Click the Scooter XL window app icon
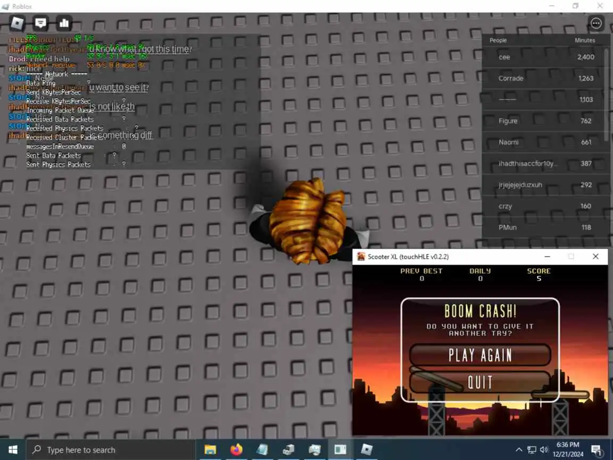 pos(361,257)
